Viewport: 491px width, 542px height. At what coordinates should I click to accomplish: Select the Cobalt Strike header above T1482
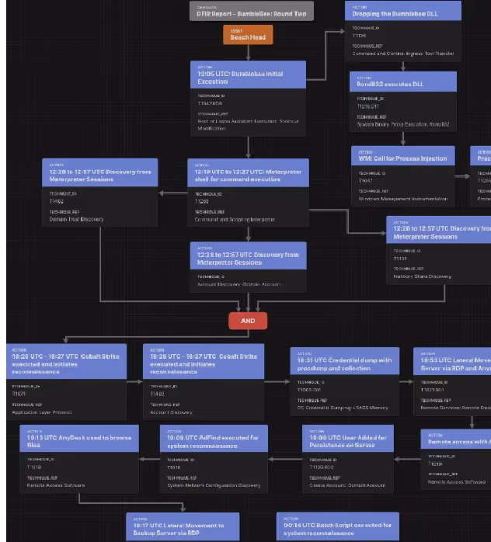[x=204, y=361]
